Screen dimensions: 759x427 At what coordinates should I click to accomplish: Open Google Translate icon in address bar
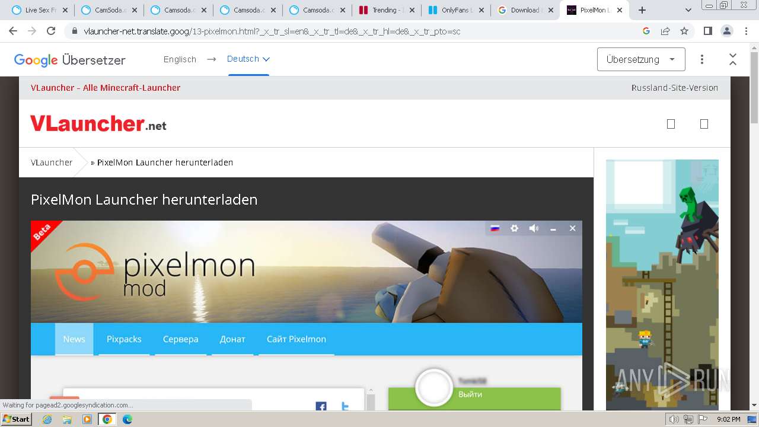pos(646,31)
